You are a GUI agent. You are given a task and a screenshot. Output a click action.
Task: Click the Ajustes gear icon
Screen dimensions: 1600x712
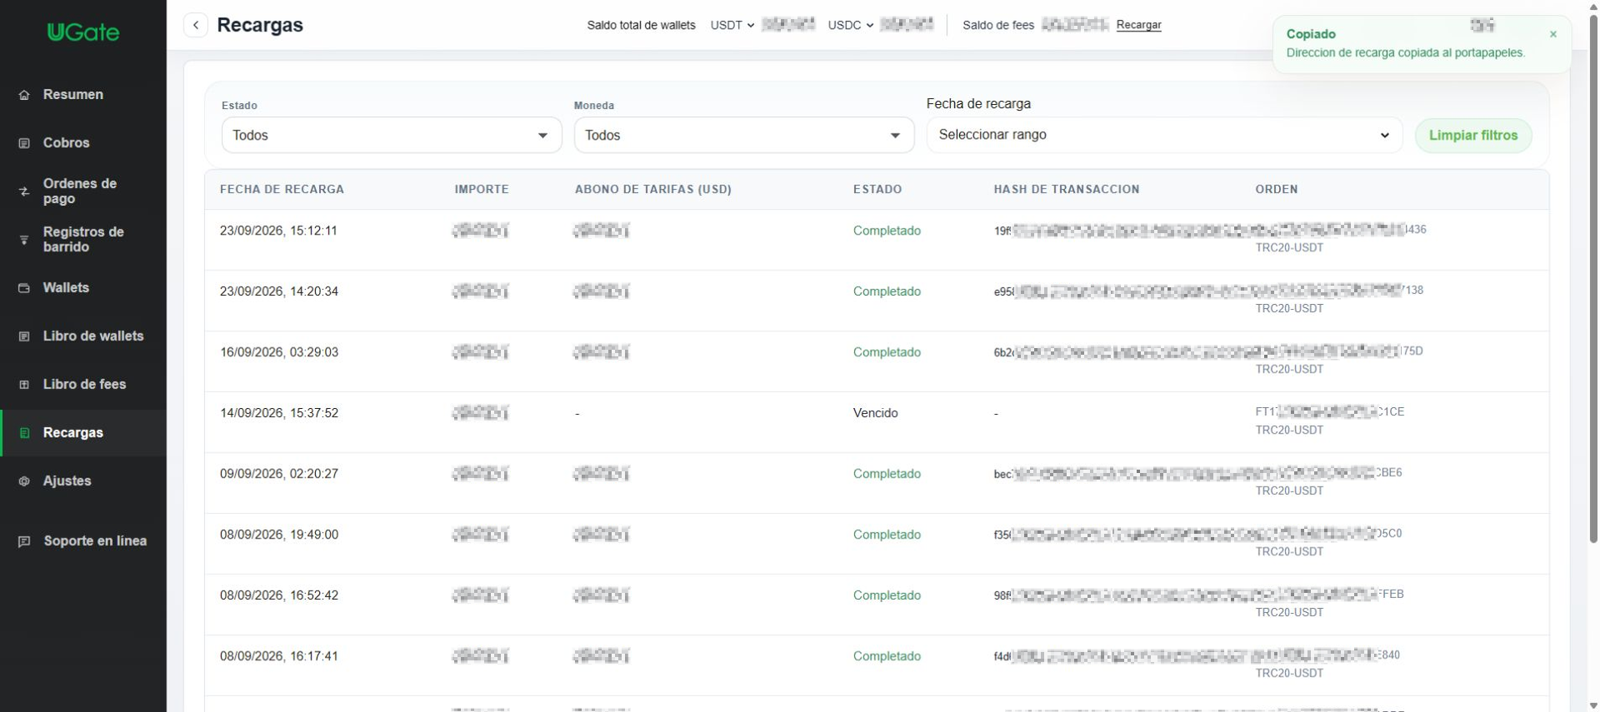[x=24, y=481]
